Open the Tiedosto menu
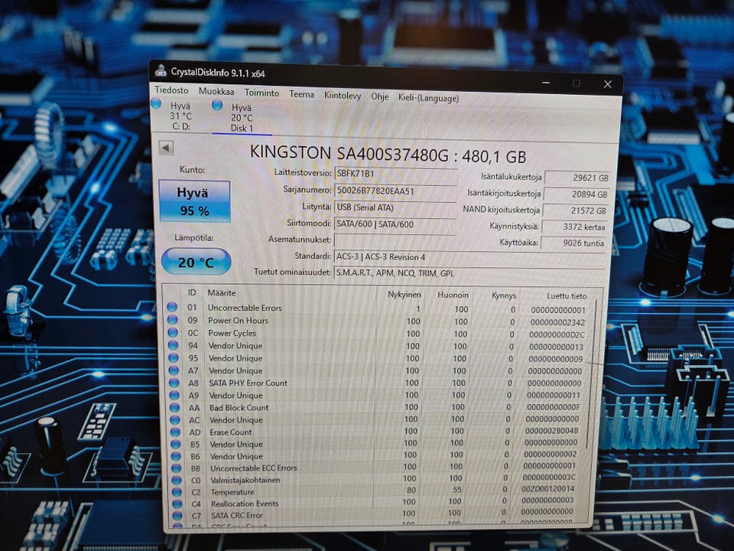734x551 pixels. 171,90
